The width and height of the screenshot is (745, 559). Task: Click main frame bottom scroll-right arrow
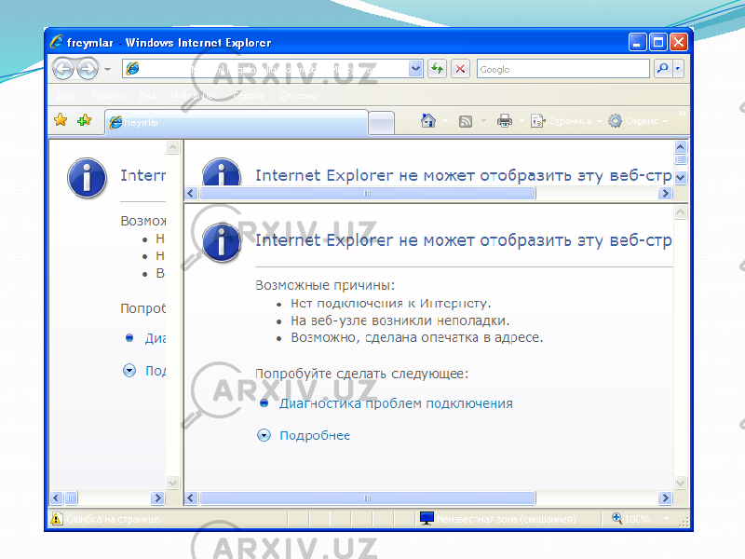(x=665, y=498)
